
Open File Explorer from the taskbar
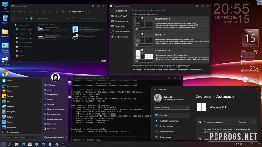[x=17, y=144]
